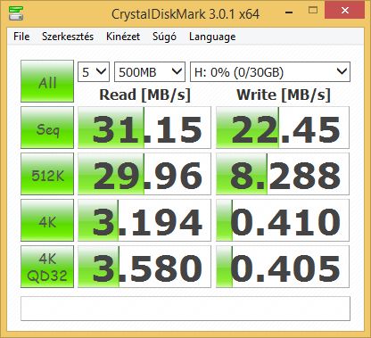Image resolution: width=371 pixels, height=338 pixels.
Task: Open the File menu
Action: pos(21,37)
